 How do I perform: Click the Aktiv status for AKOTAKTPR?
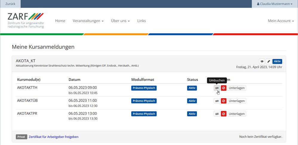pyautogui.click(x=192, y=114)
